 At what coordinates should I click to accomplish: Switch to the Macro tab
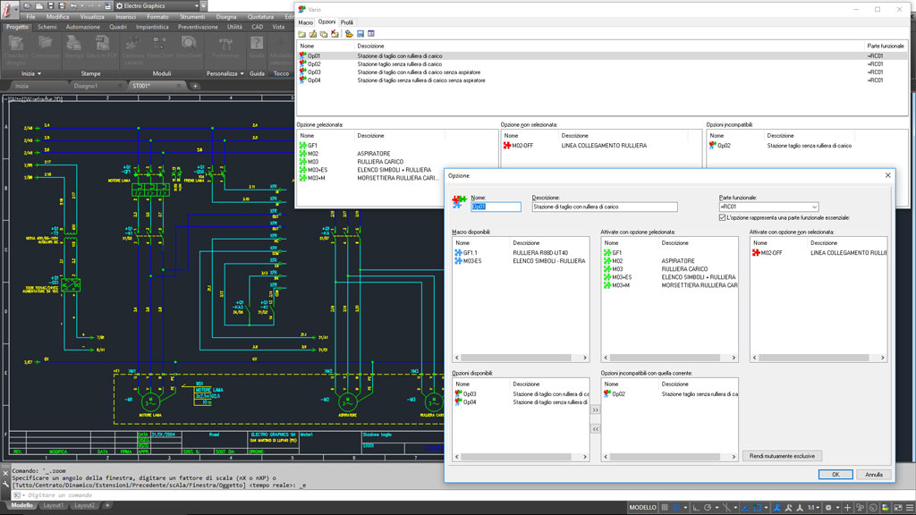click(x=306, y=21)
